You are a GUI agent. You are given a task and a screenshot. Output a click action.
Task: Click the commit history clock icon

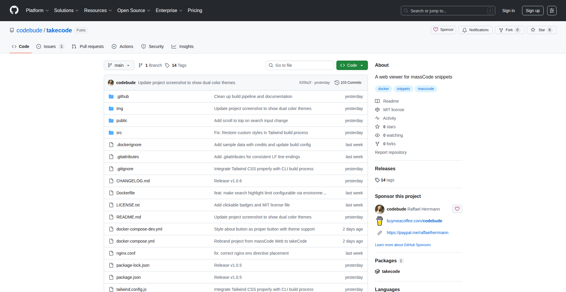click(x=337, y=83)
